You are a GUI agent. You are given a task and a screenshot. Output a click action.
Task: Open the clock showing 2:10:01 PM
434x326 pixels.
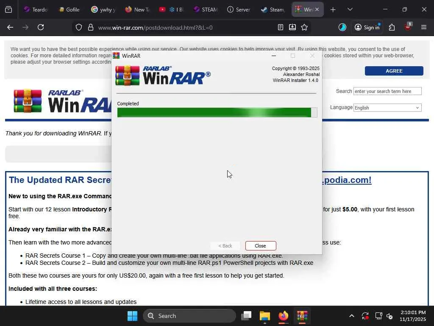coord(413,316)
